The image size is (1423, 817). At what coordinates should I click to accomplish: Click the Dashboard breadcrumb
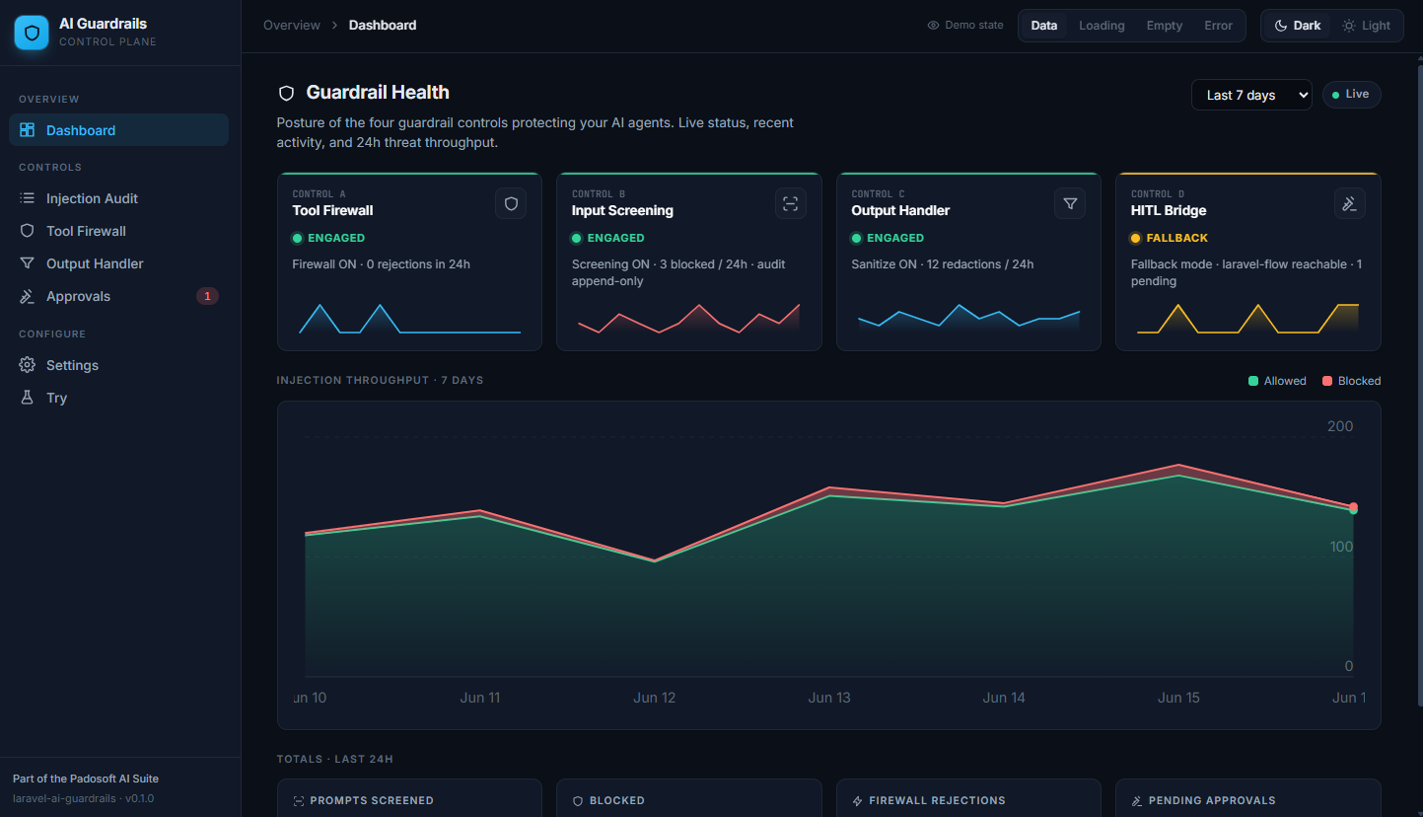(x=383, y=26)
